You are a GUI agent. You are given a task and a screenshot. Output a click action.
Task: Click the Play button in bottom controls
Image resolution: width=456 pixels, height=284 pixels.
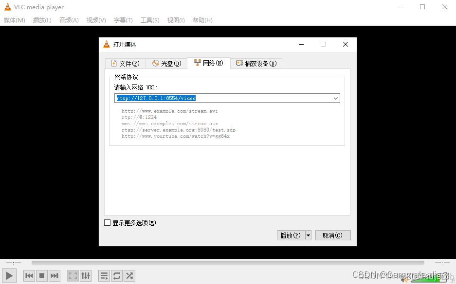click(9, 276)
